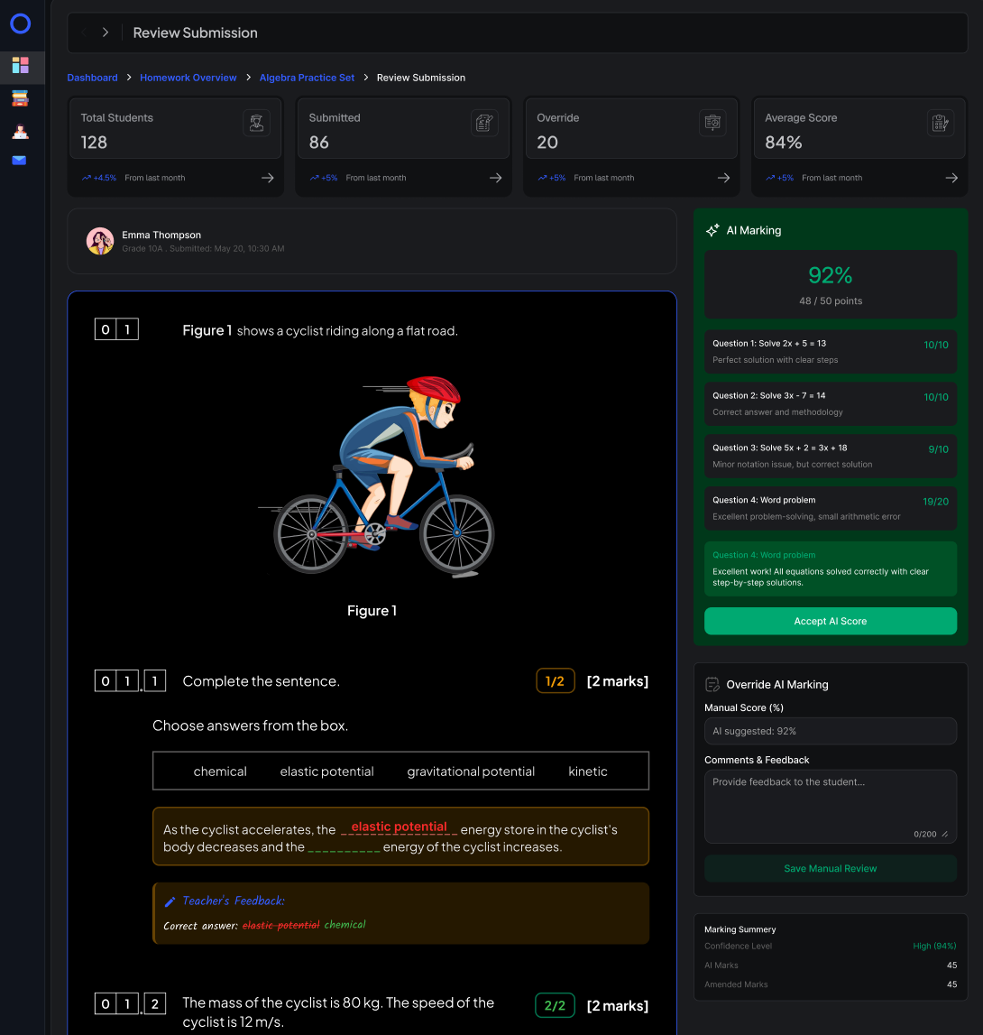This screenshot has width=983, height=1035.
Task: Choose 'kinetic' from the answer box
Action: [x=588, y=771]
